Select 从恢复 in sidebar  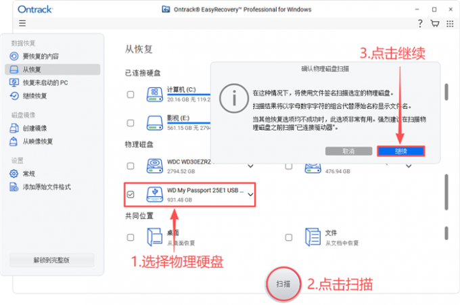point(53,70)
